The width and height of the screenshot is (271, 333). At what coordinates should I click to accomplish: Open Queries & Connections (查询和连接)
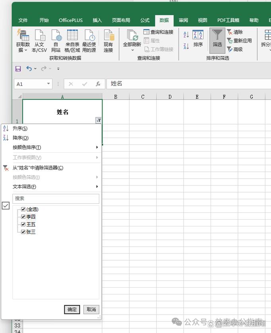159,32
